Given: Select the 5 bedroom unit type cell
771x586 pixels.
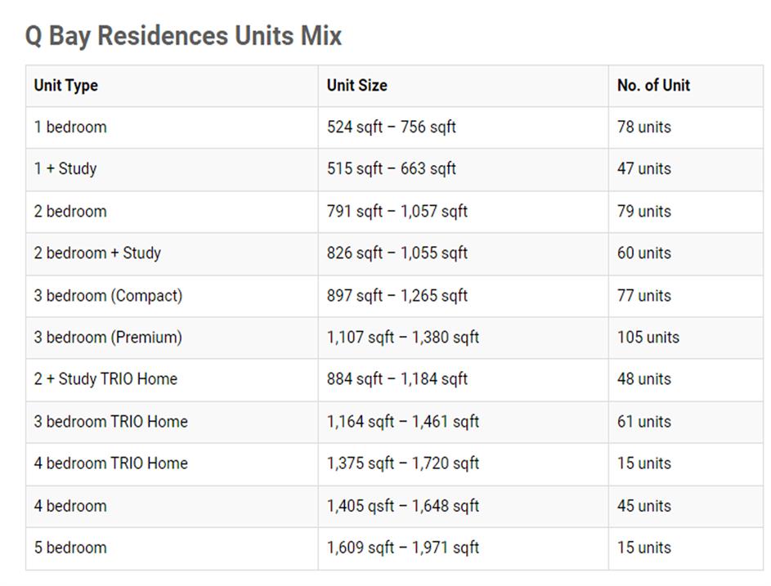Looking at the screenshot, I should click(70, 548).
